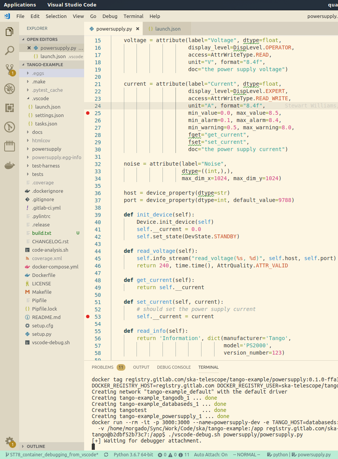Remove the breakpoint on line 53
This screenshot has height=459, width=338.
pos(88,316)
